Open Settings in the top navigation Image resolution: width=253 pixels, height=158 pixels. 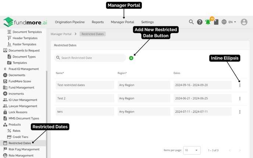pyautogui.click(x=147, y=22)
